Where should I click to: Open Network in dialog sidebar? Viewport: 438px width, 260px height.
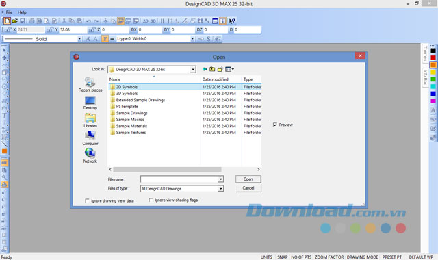(x=90, y=155)
